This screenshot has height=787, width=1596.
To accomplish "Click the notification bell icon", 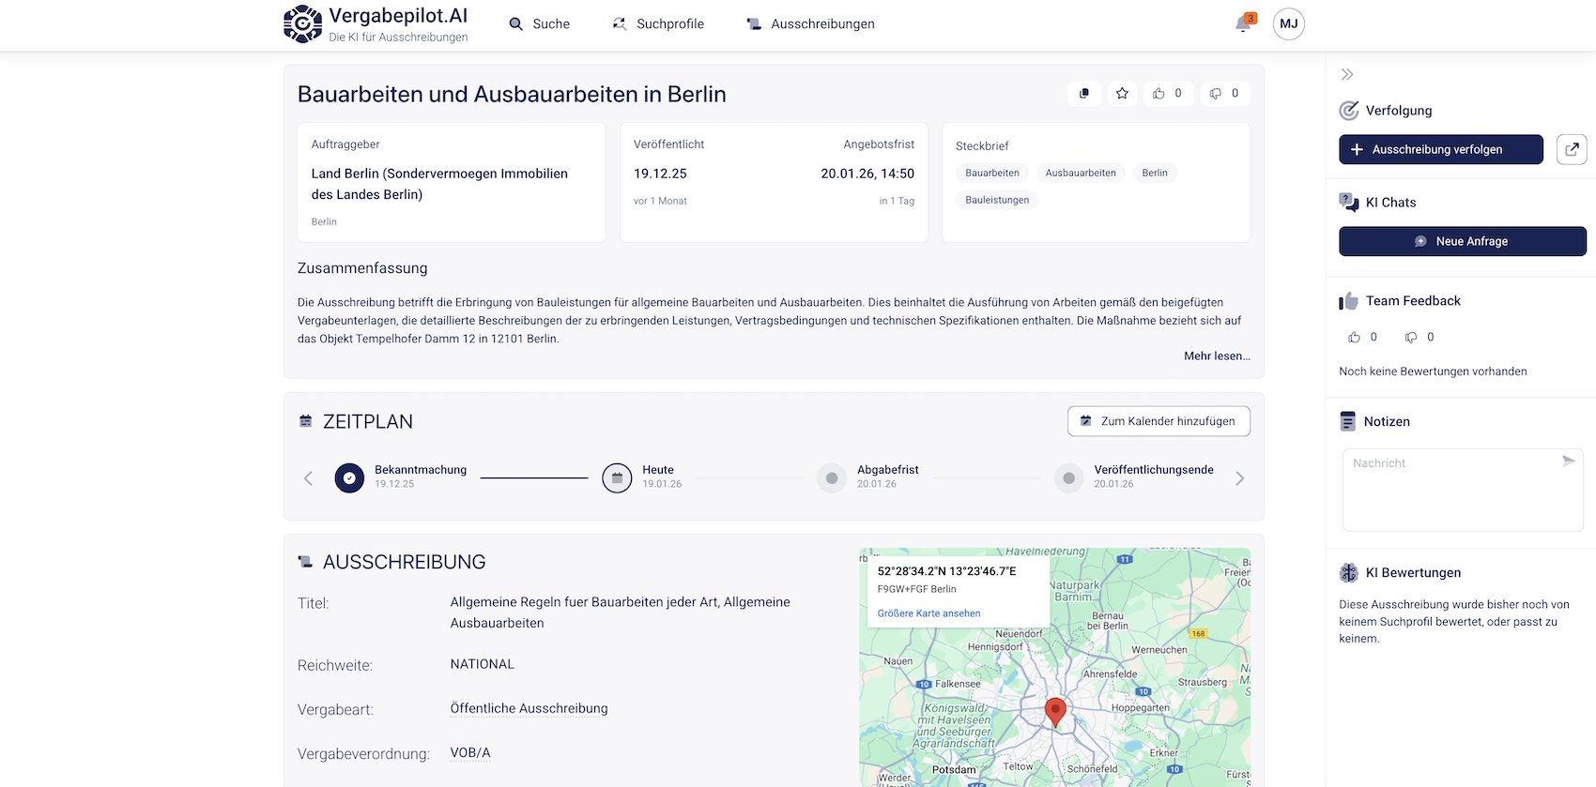I will [x=1243, y=24].
